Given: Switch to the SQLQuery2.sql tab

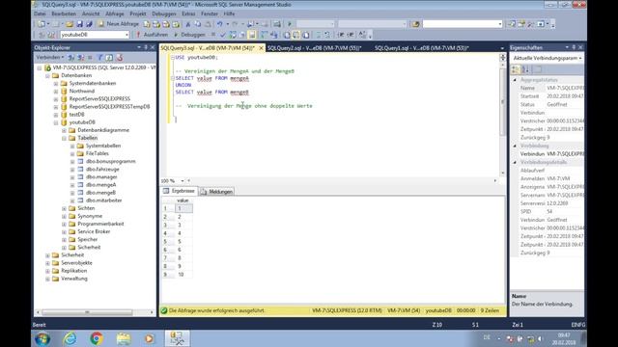Looking at the screenshot, I should coord(314,48).
